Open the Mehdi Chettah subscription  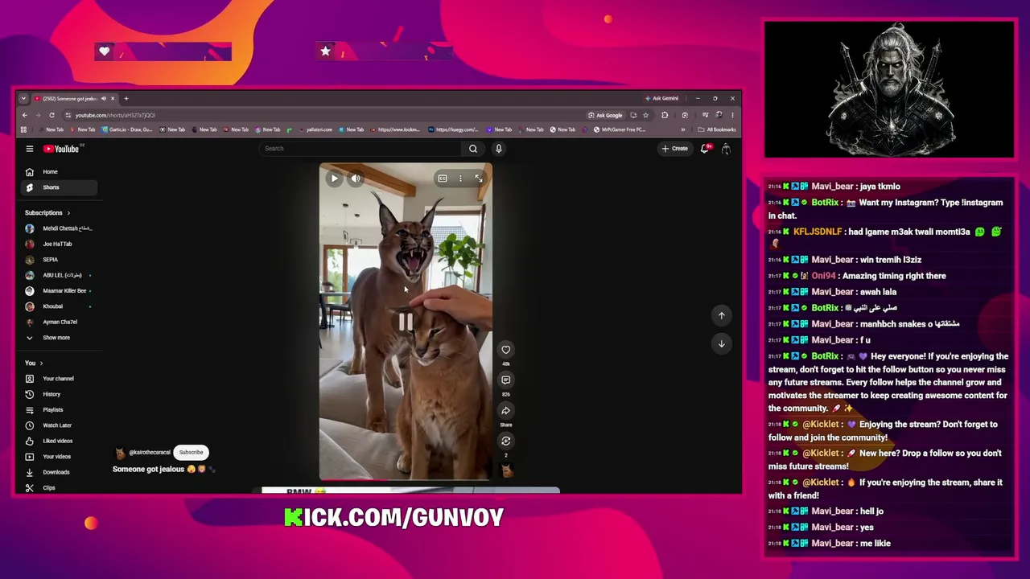[x=59, y=228]
